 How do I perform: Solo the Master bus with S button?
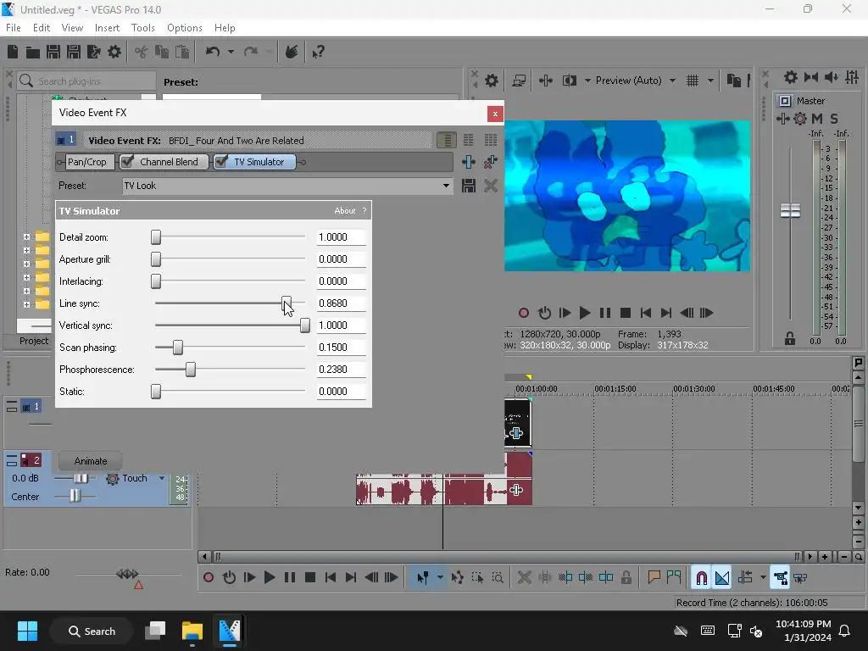834,119
